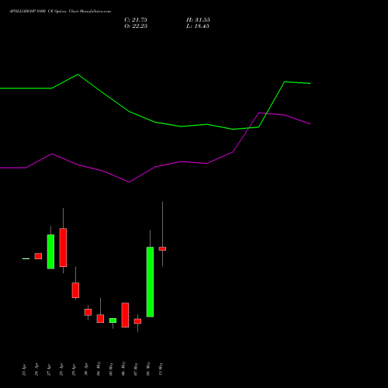Select the small green candle above 05 May

click(x=113, y=320)
